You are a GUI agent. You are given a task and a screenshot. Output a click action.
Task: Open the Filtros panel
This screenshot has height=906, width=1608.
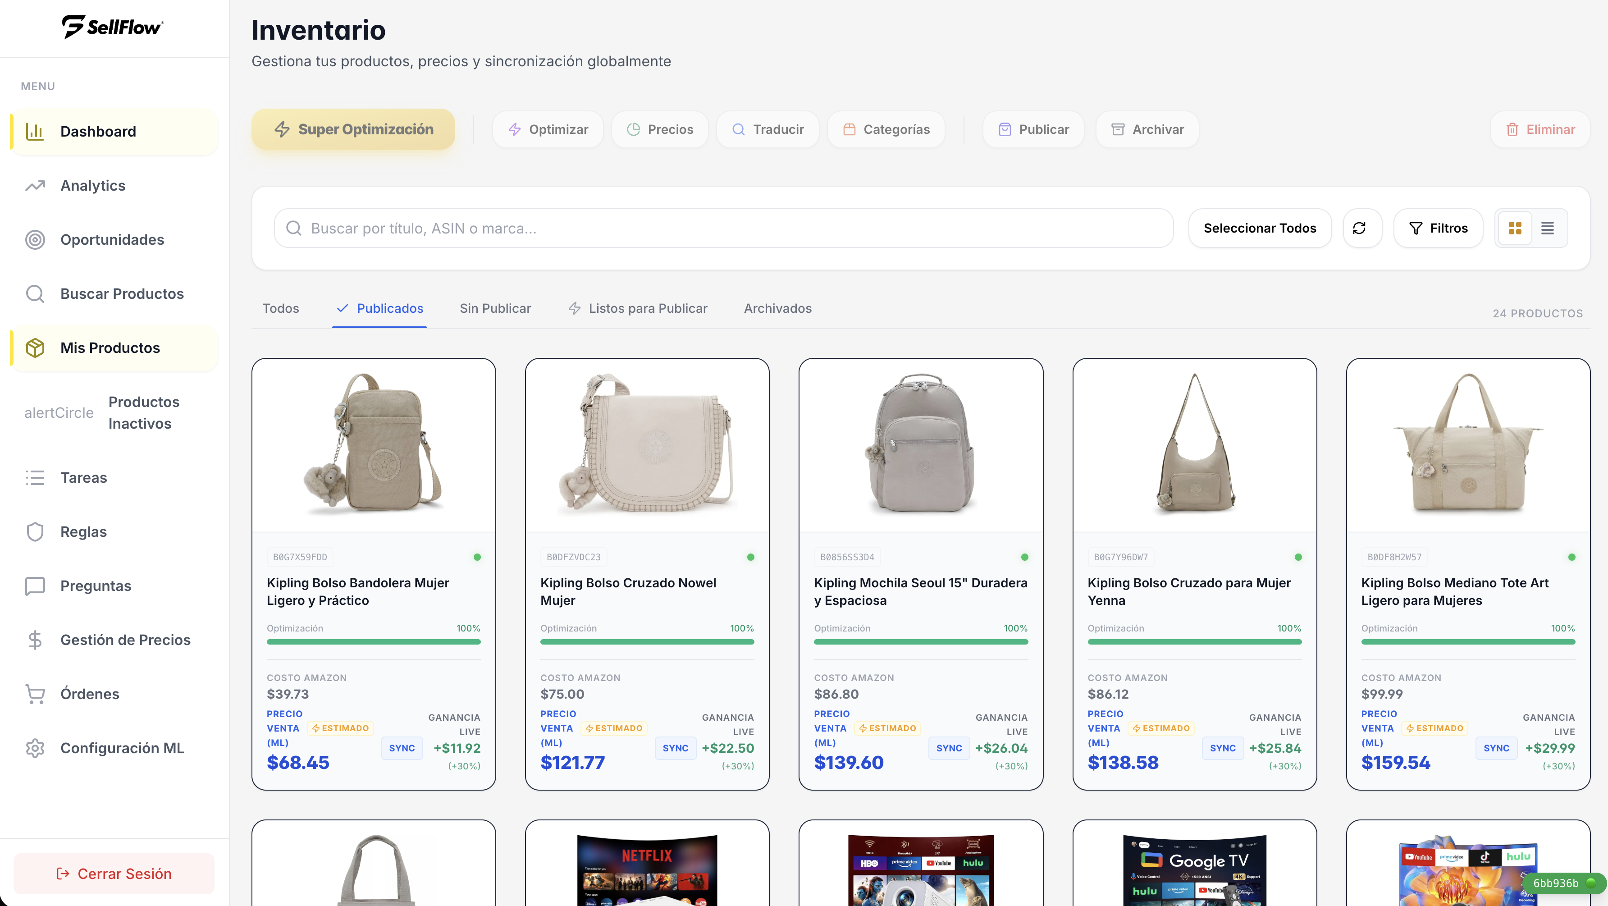pos(1438,228)
